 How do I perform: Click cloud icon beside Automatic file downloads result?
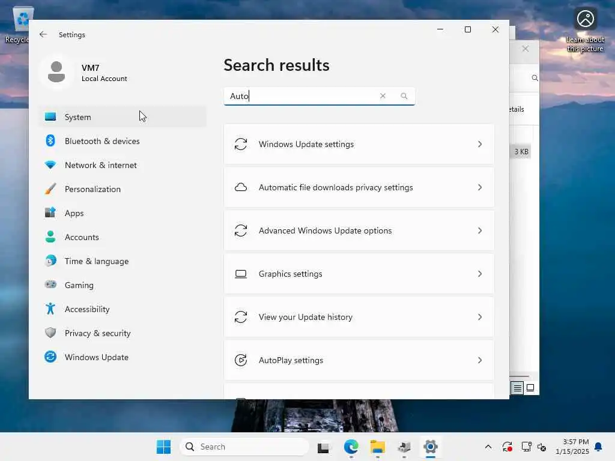(x=241, y=187)
